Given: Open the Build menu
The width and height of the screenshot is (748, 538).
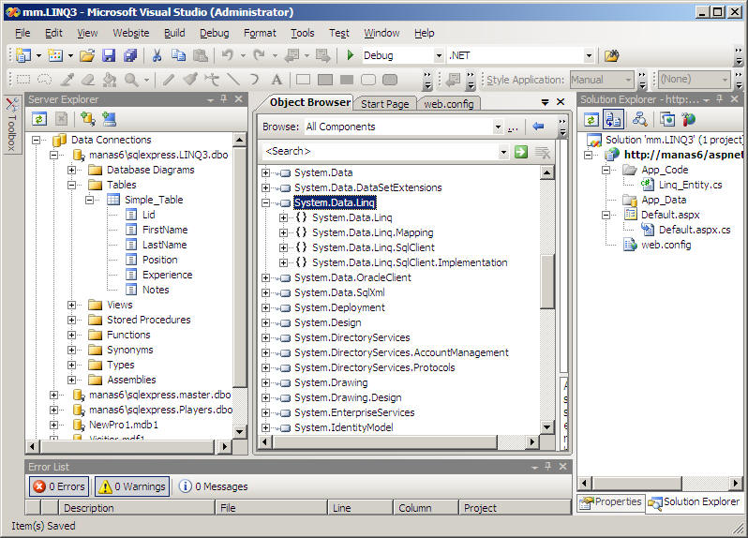Looking at the screenshot, I should click(174, 33).
